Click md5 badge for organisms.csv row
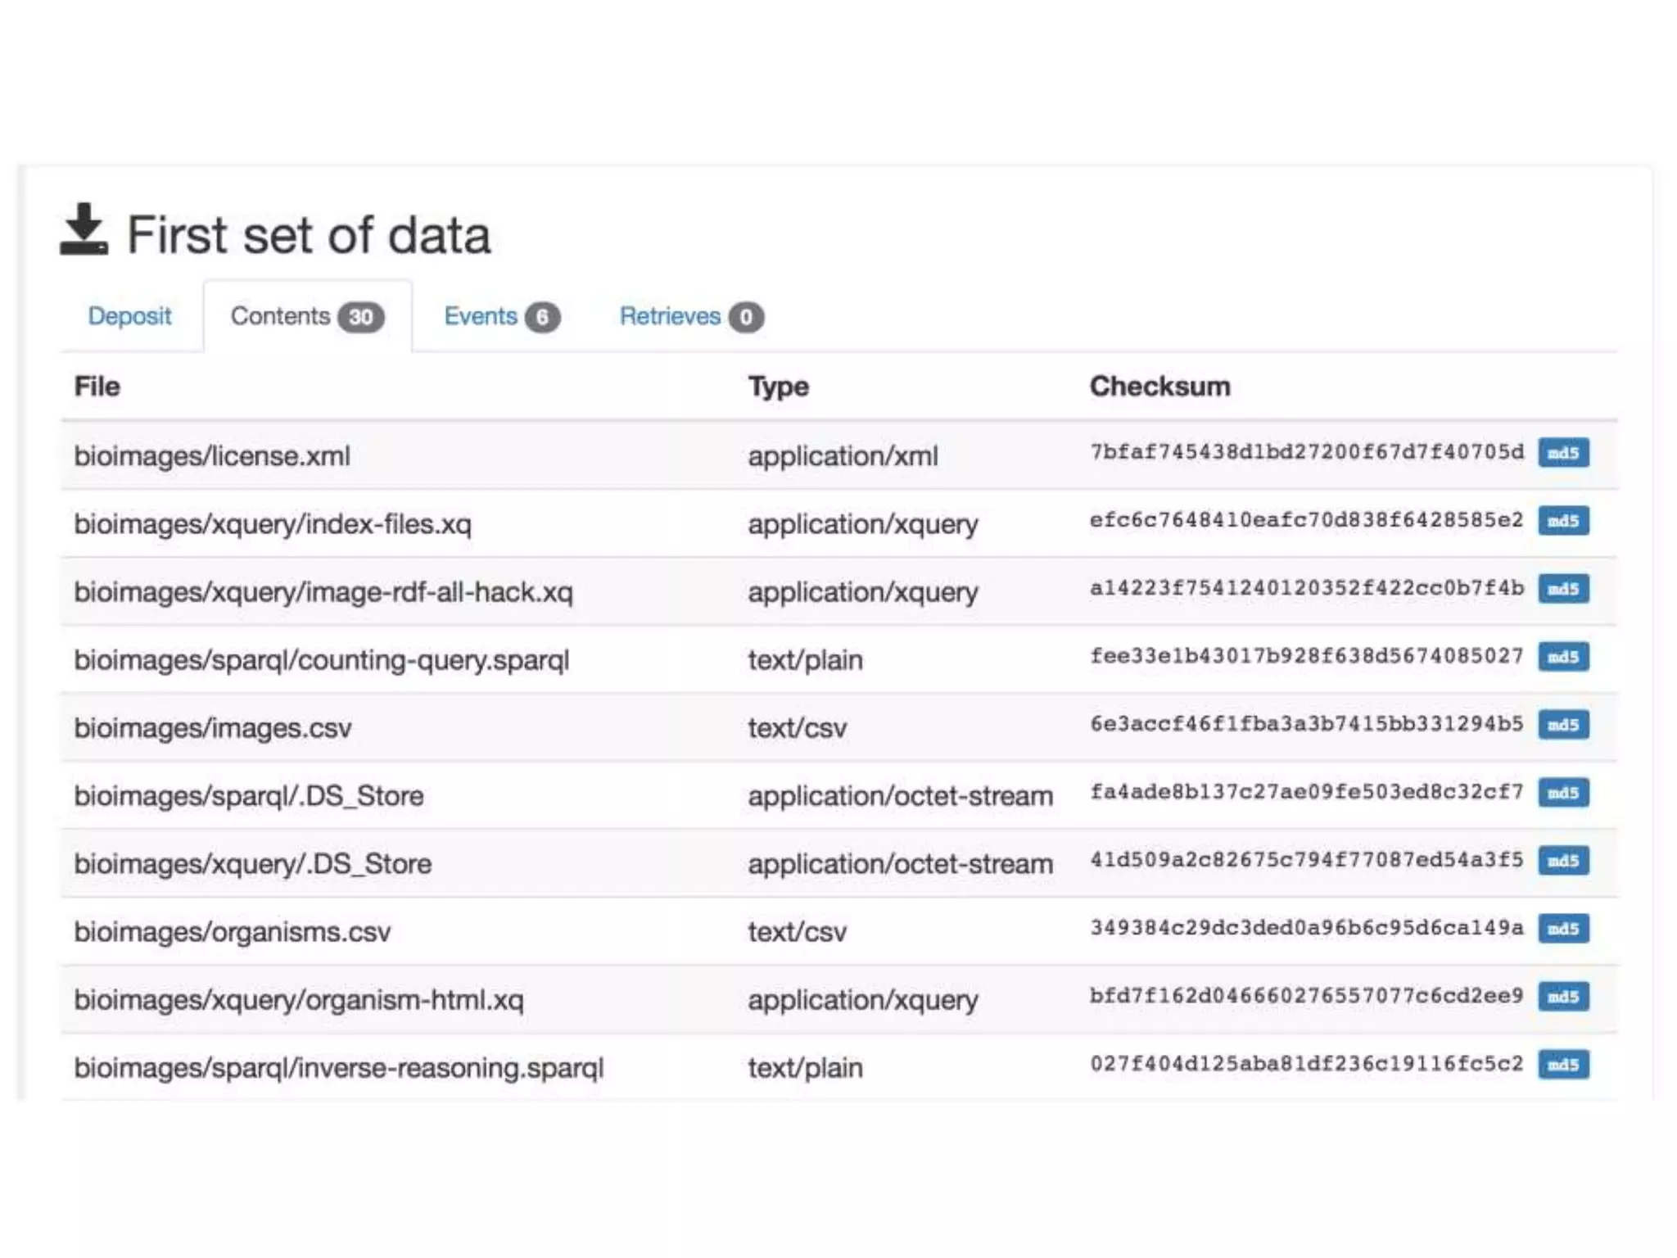1677x1258 pixels. pyautogui.click(x=1562, y=929)
